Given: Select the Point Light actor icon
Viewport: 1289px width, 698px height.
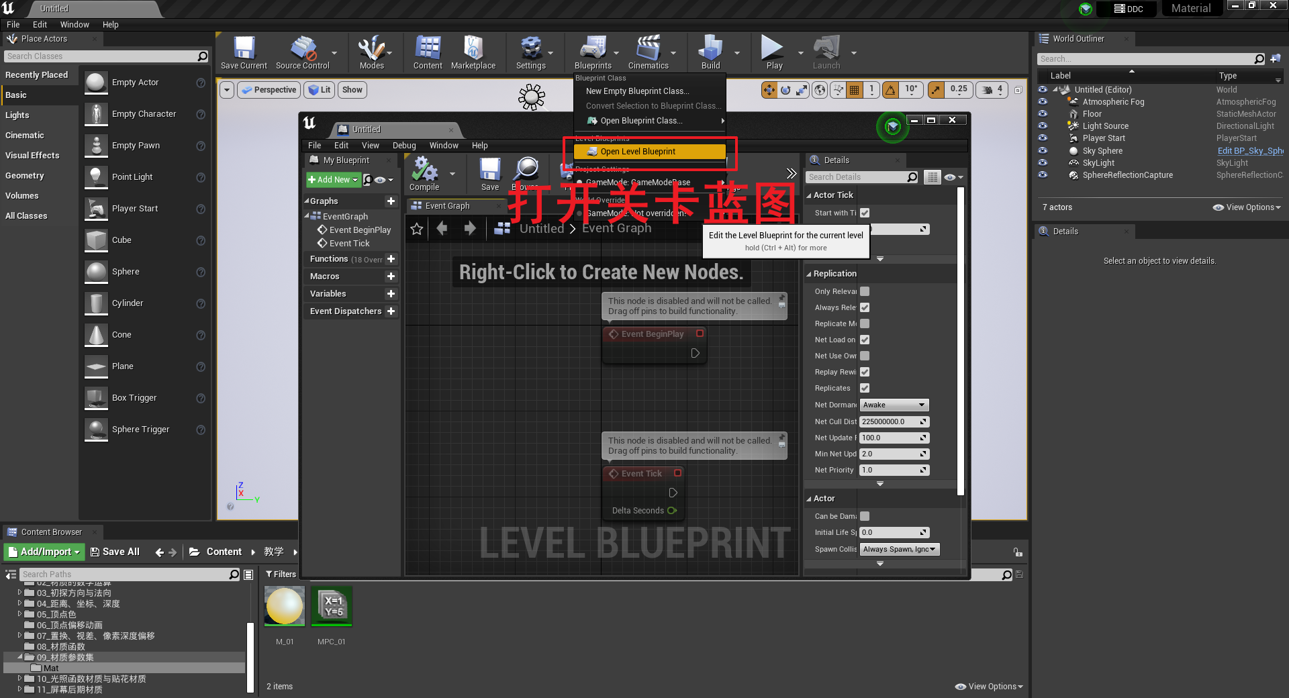Looking at the screenshot, I should [x=96, y=177].
